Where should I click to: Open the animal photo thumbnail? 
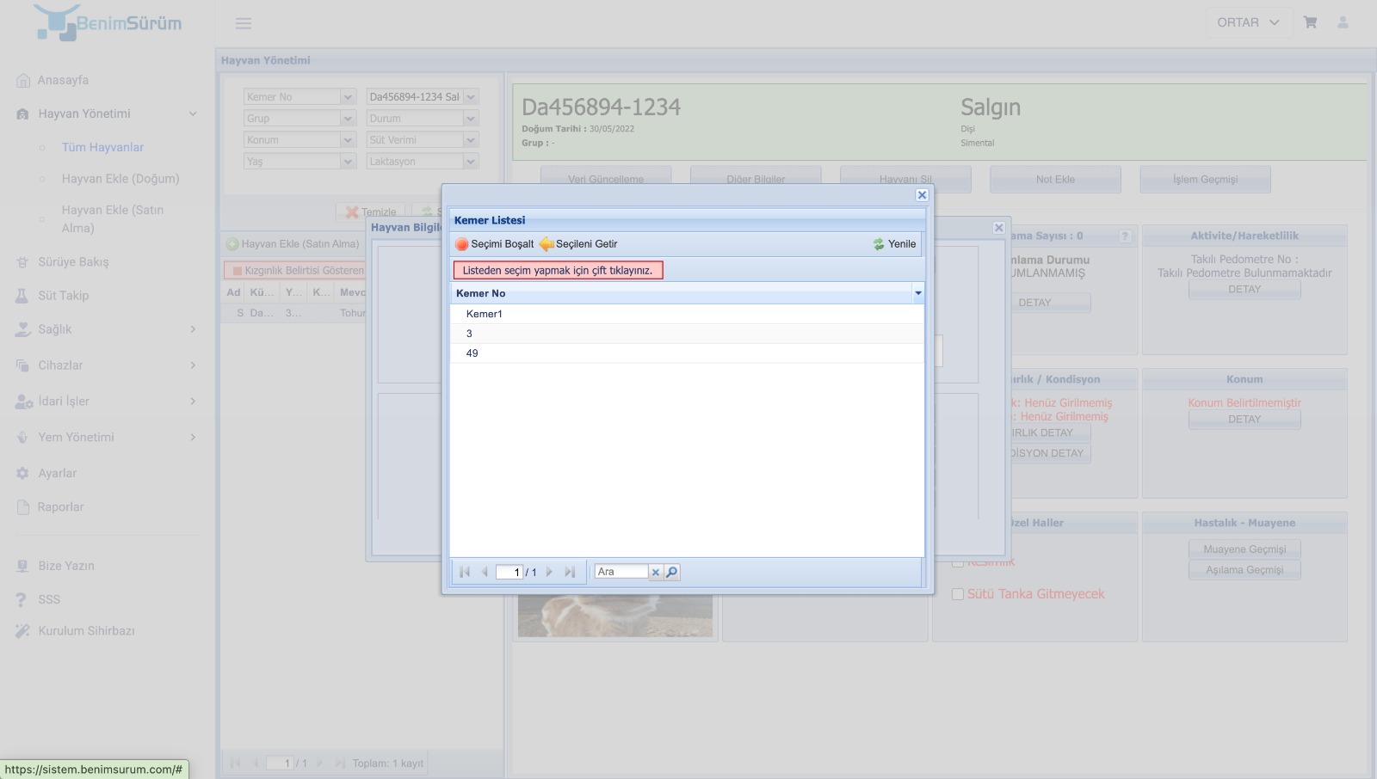coord(615,616)
